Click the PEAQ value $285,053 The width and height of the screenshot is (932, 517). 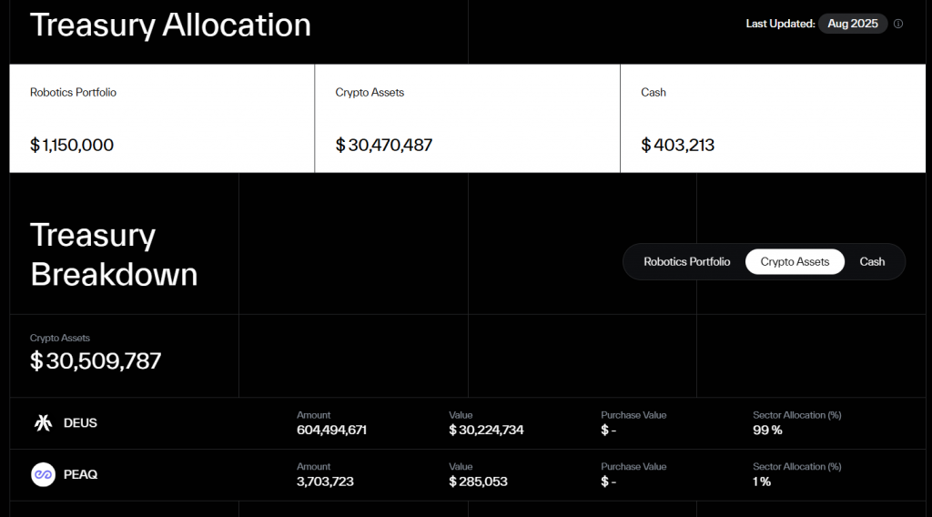point(478,481)
